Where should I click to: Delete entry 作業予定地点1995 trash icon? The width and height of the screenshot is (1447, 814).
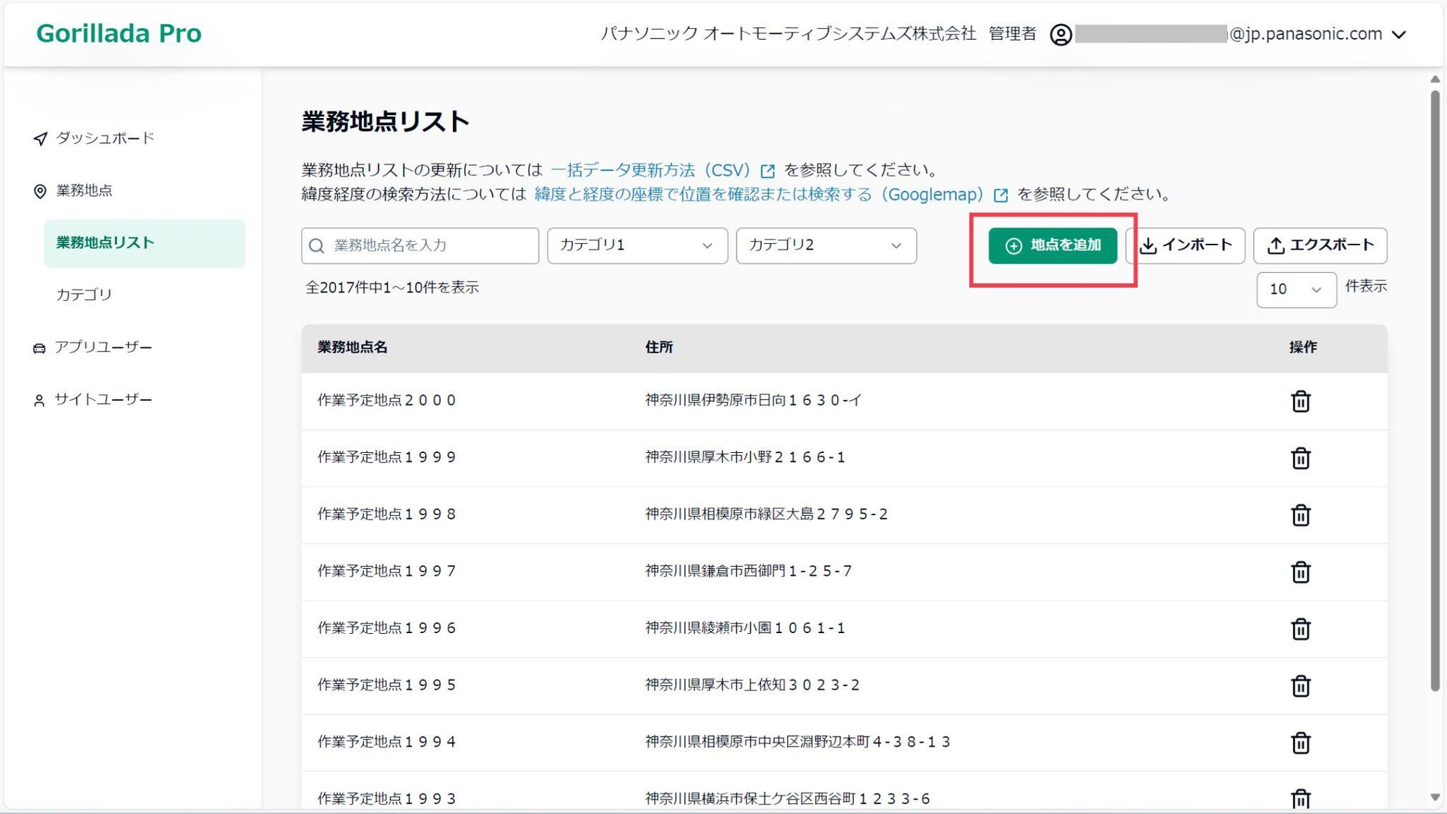click(x=1300, y=686)
